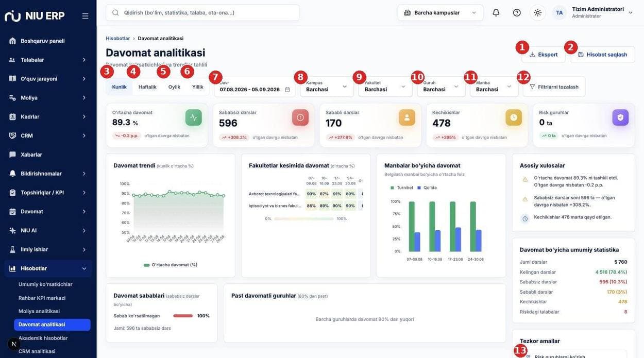
Task: Go to Hisobotlar breadcrumb link
Action: [x=118, y=38]
